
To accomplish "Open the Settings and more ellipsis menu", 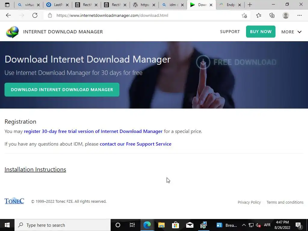I will point(299,15).
